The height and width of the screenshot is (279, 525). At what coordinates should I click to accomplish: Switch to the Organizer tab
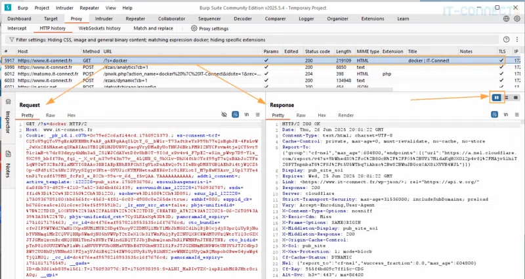point(337,19)
